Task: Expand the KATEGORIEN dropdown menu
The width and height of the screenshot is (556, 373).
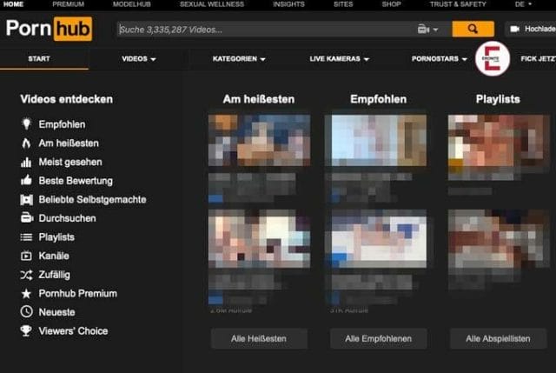Action: [x=239, y=59]
